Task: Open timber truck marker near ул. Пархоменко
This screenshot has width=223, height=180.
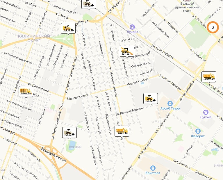Action: (x=26, y=92)
